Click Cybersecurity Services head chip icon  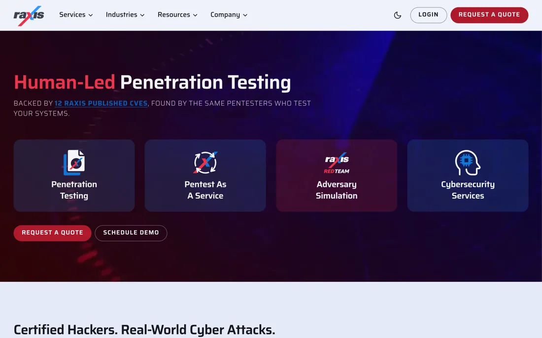[468, 163]
